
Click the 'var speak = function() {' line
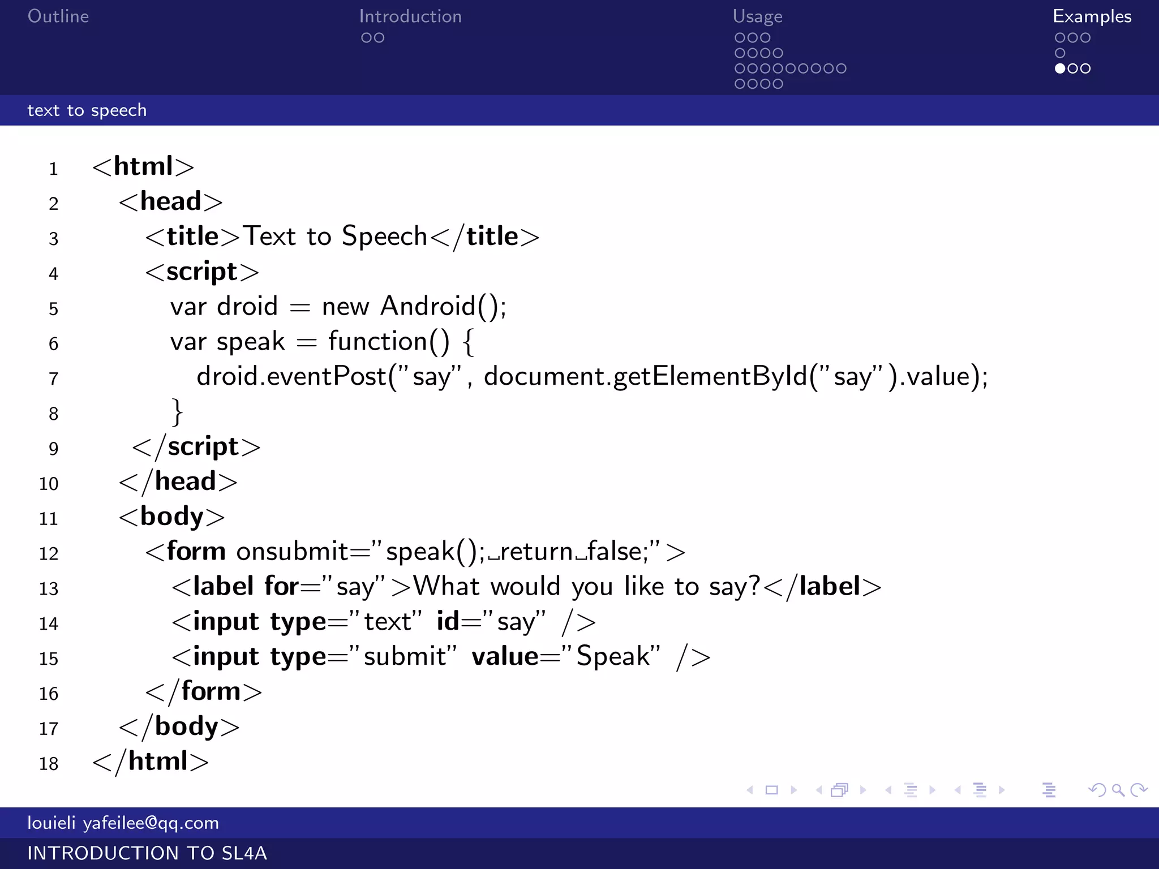(323, 342)
